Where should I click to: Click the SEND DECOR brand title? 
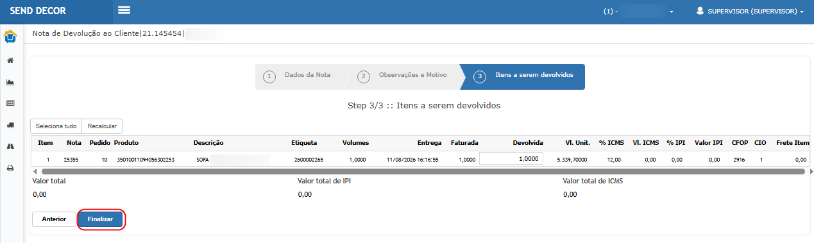[x=38, y=11]
